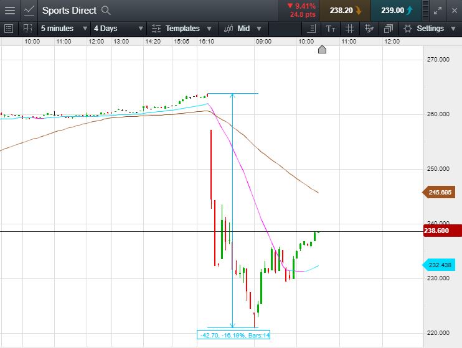
Task: Click the market depth ladder icon
Action: click(x=425, y=11)
